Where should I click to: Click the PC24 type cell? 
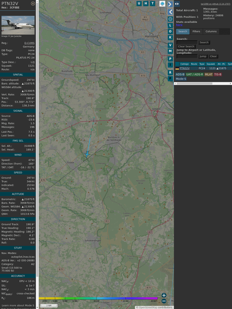(202, 69)
